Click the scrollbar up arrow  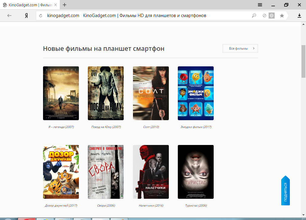click(x=304, y=24)
